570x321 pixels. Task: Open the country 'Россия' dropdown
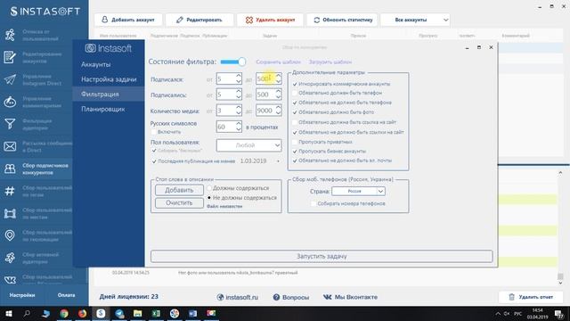tap(358, 191)
